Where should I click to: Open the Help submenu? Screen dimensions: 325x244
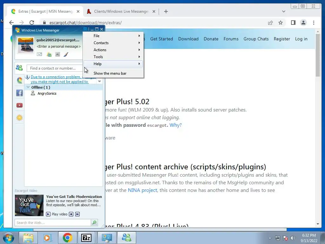click(x=113, y=64)
